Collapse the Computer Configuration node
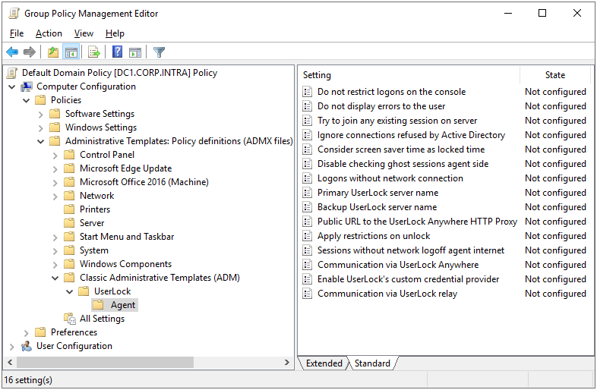The image size is (597, 390). 12,86
